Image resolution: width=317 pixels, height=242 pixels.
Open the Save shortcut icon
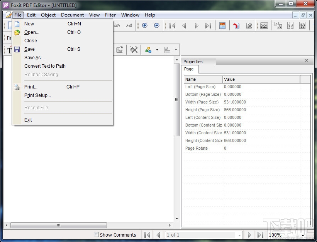tap(17, 49)
